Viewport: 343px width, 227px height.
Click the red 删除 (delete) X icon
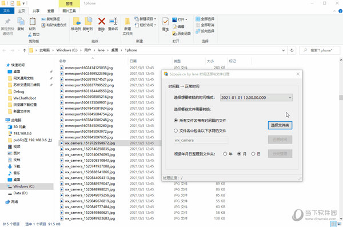coord(102,22)
